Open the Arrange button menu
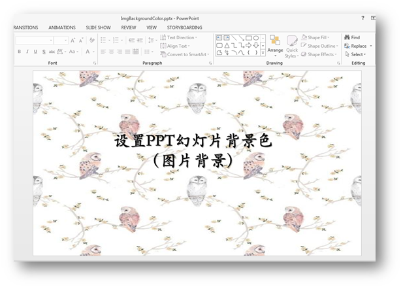The height and width of the screenshot is (289, 403). click(x=275, y=46)
